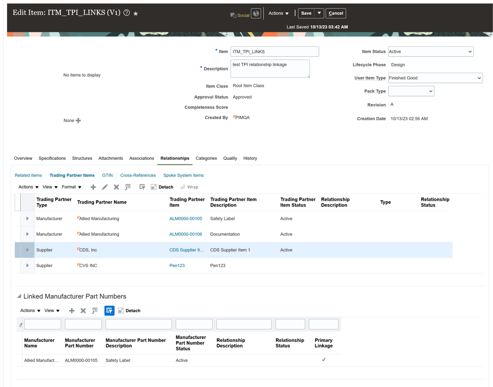Open the CDS Supplier Item link
493x387 pixels.
coord(187,250)
